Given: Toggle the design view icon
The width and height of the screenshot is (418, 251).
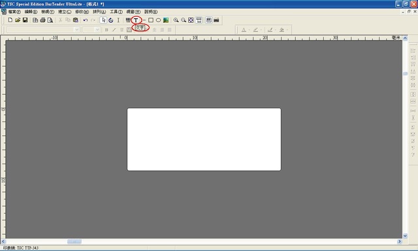Looking at the screenshot, I should [209, 20].
